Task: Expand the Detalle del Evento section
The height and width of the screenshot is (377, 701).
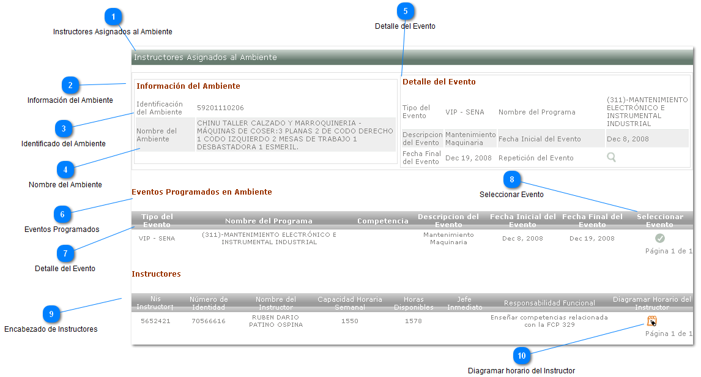Action: (439, 83)
